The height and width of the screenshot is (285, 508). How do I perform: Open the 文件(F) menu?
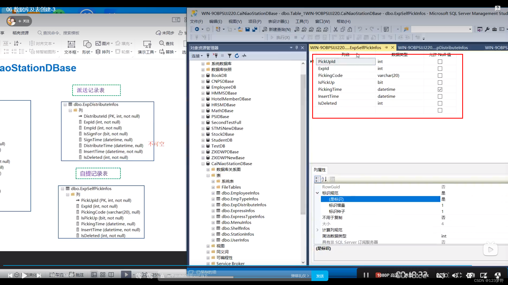click(x=196, y=21)
